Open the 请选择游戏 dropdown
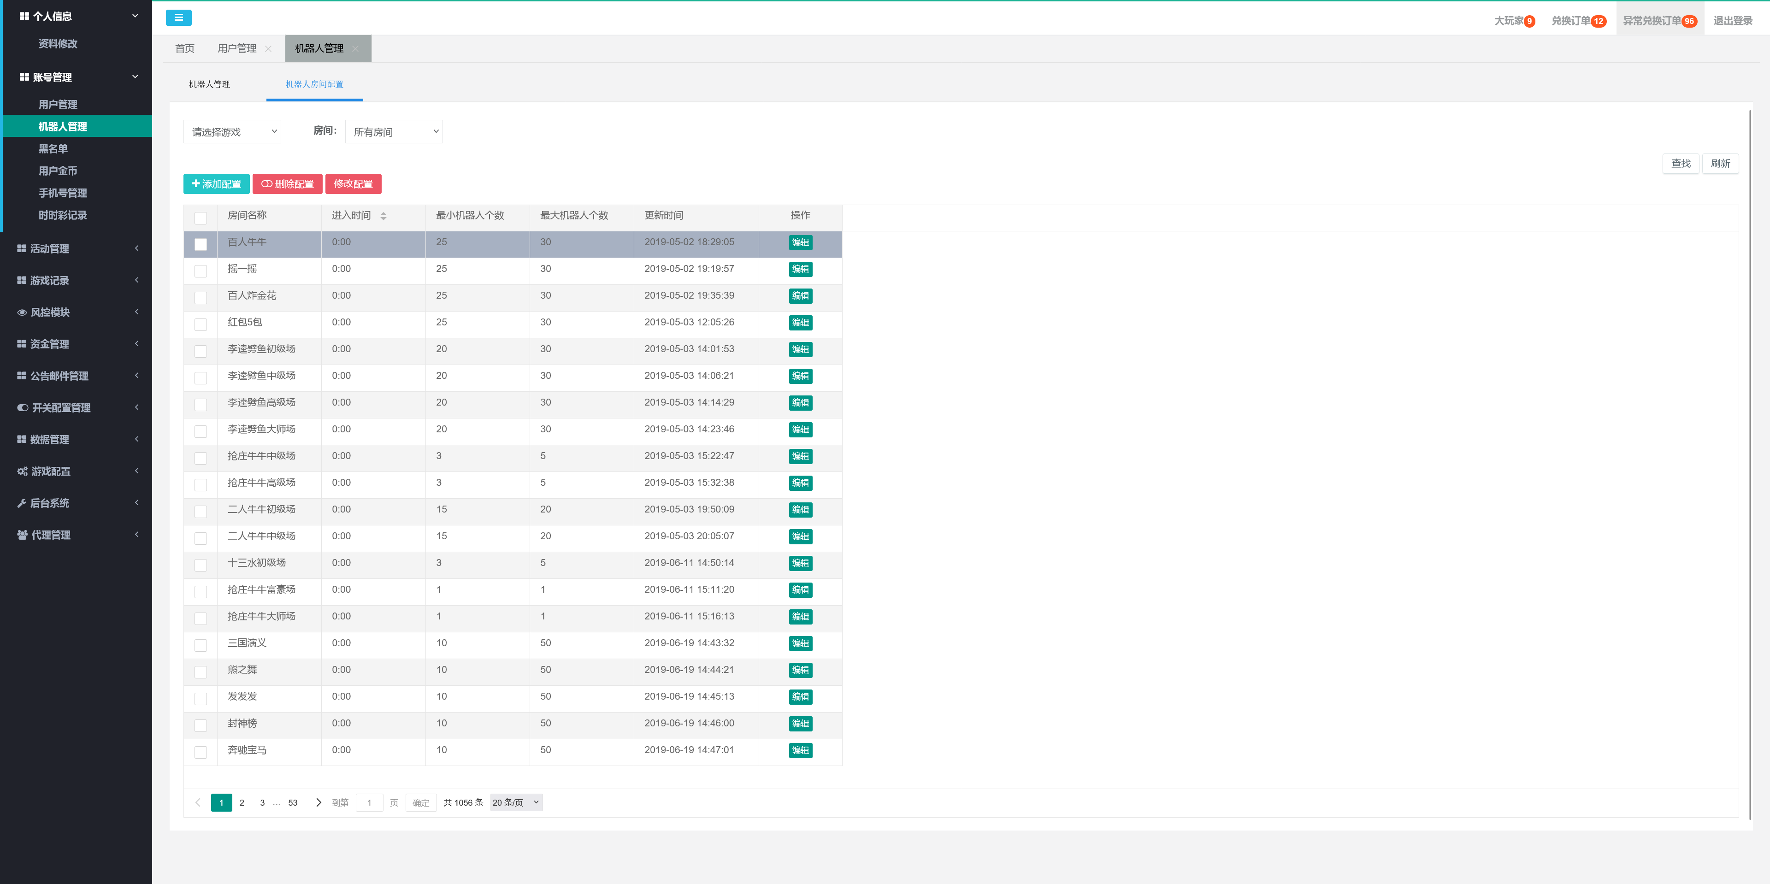Image resolution: width=1770 pixels, height=884 pixels. [x=232, y=132]
